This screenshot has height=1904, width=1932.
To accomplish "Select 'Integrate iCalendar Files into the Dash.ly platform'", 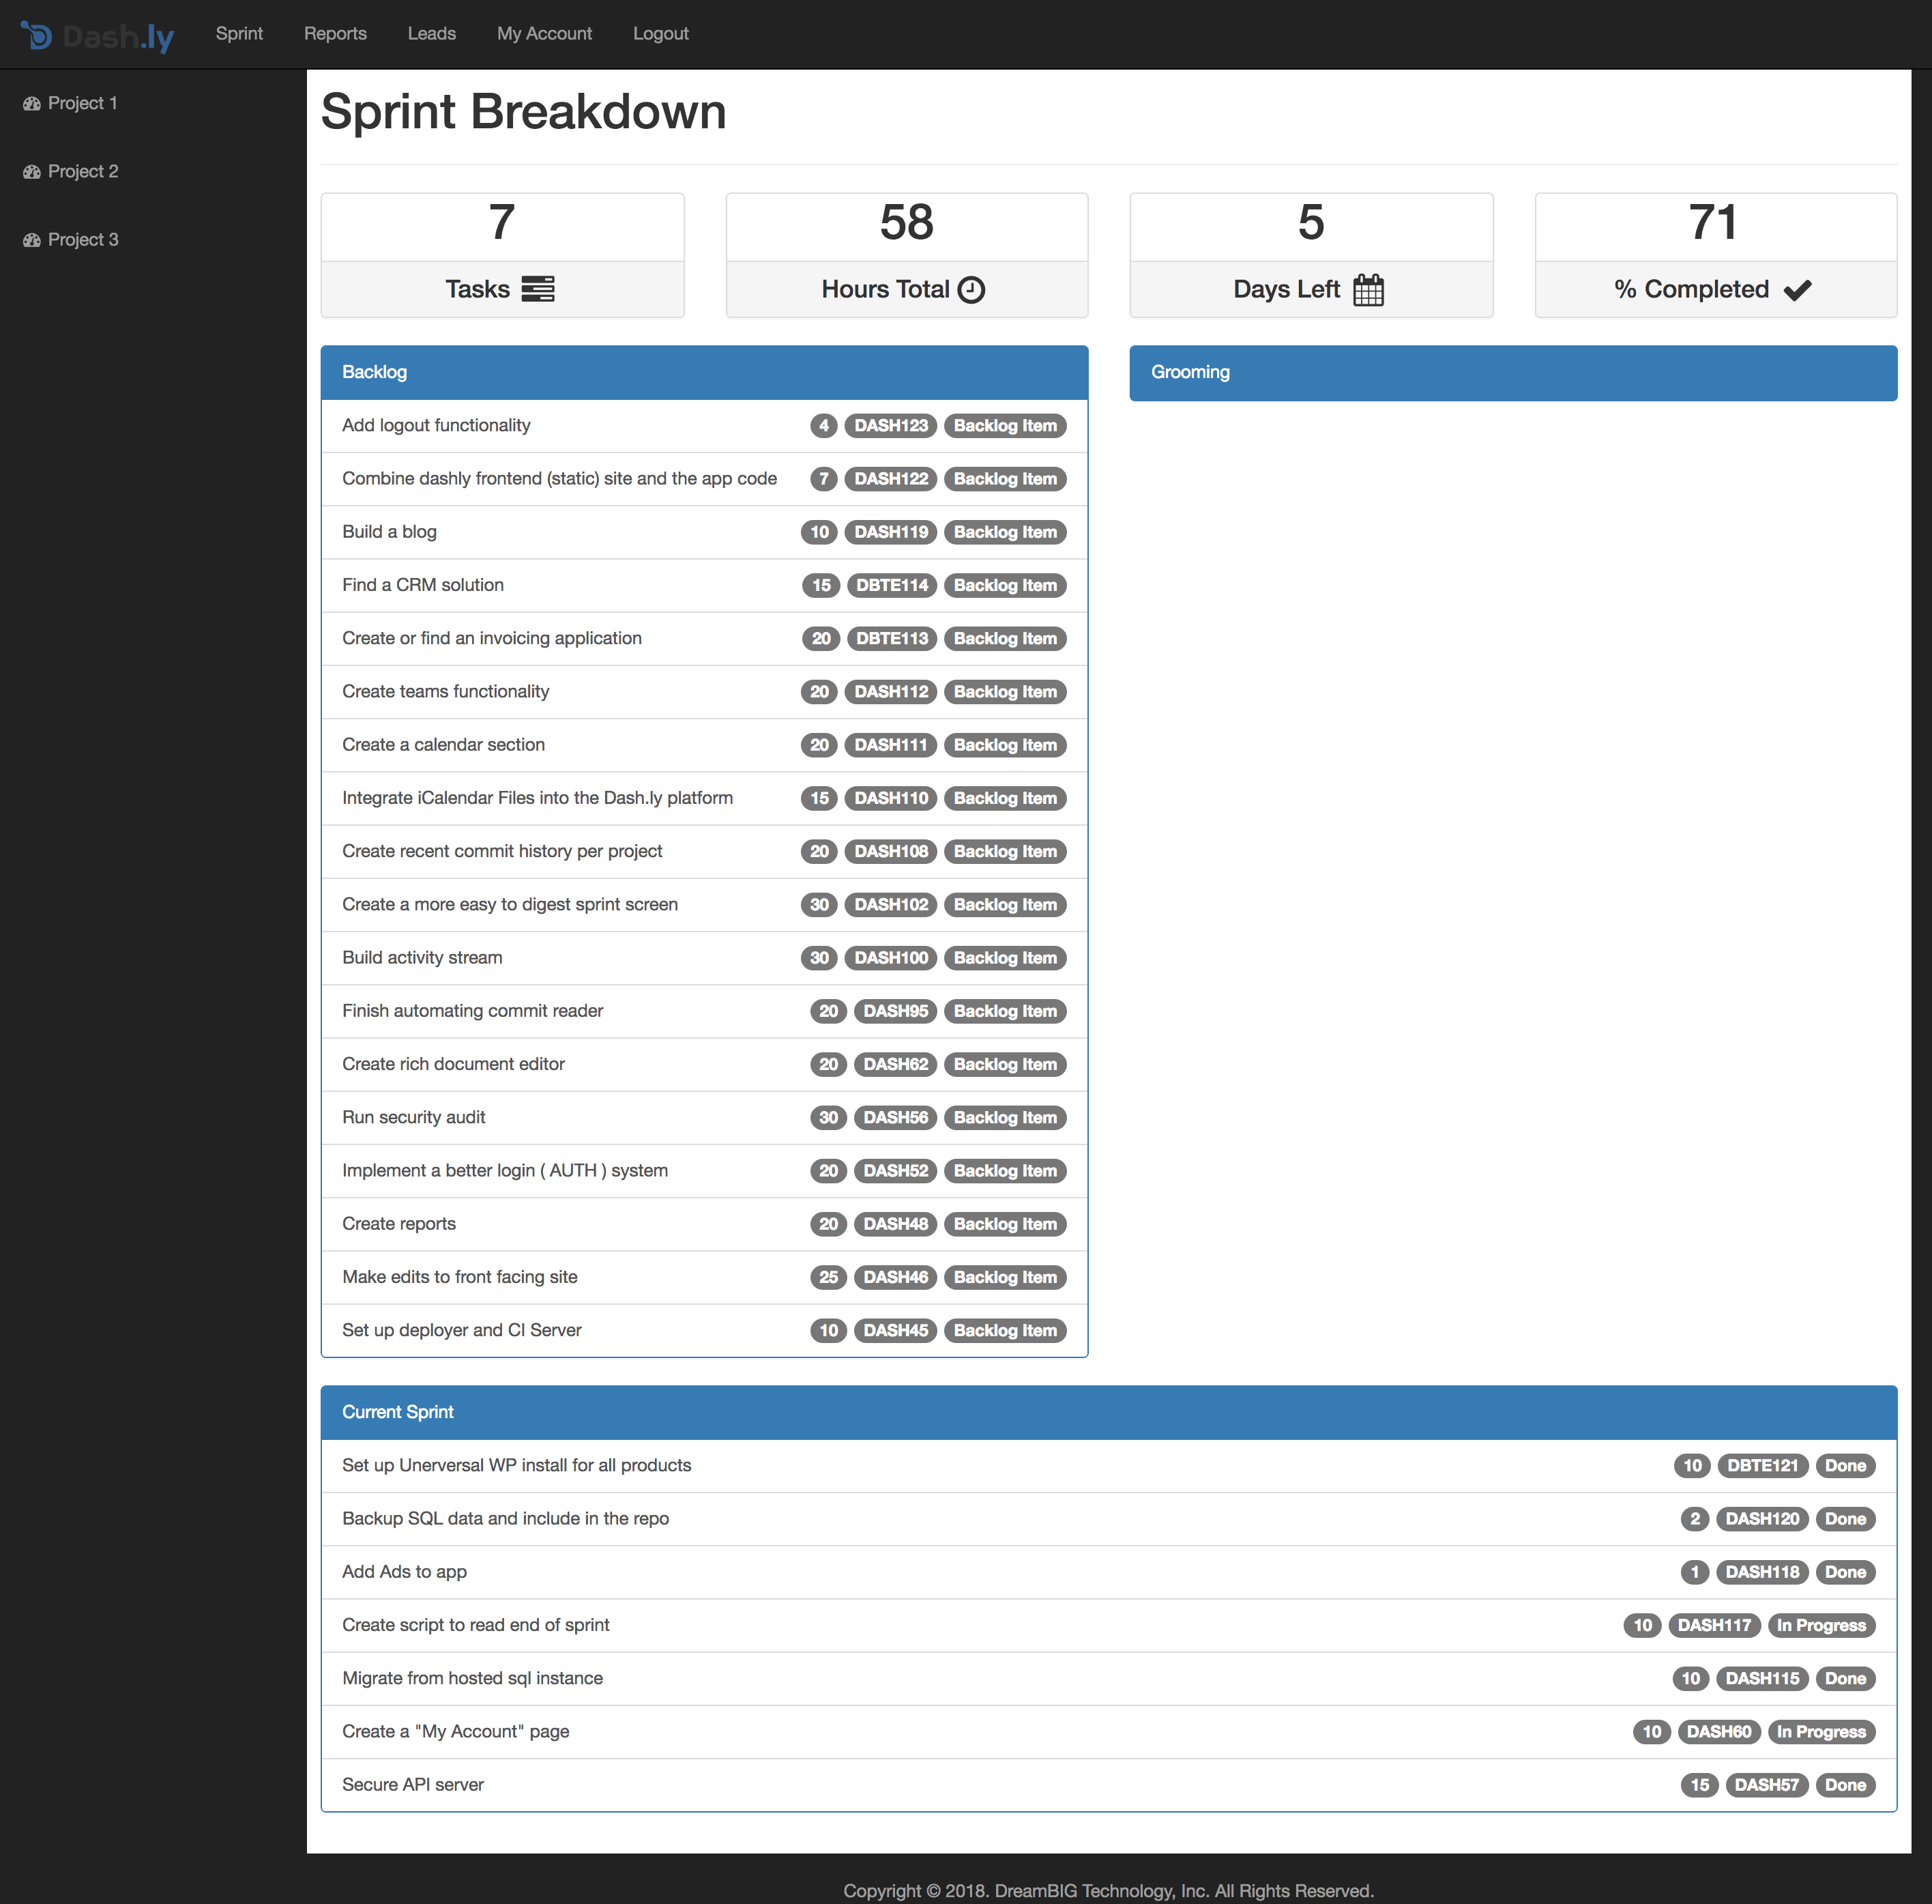I will click(705, 798).
